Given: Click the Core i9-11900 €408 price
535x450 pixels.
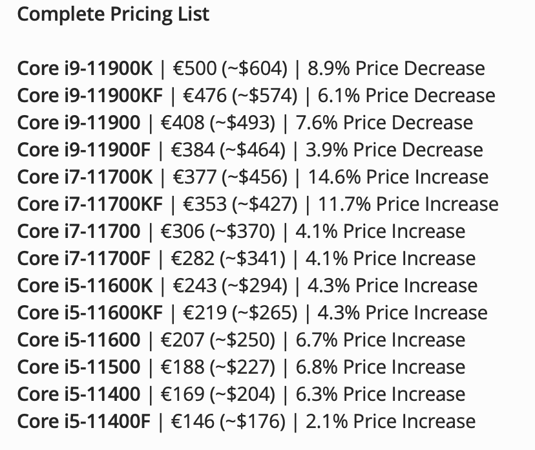Looking at the screenshot, I should point(183,123).
